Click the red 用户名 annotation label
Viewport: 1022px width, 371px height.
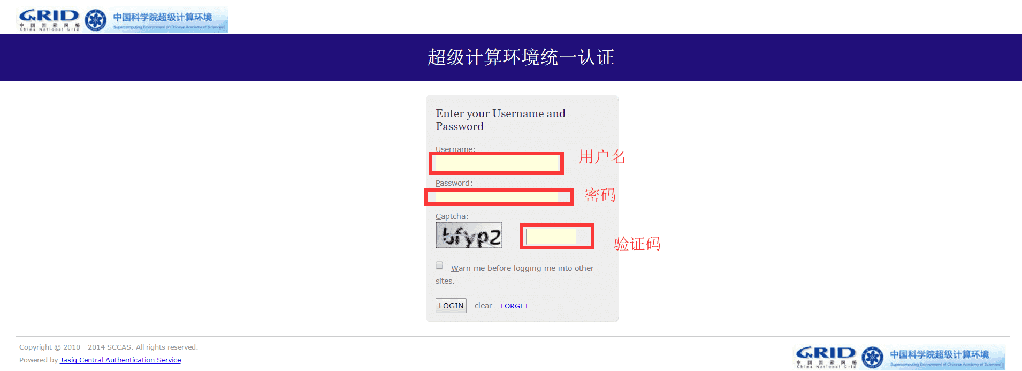tap(602, 157)
